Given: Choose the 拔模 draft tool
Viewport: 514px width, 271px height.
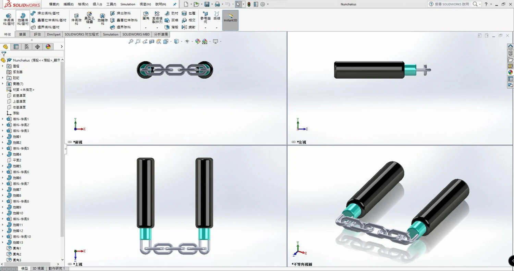Looking at the screenshot, I should [171, 20].
